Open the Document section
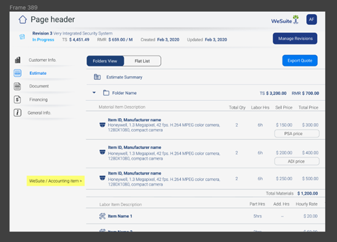Screen dimensions: 337x242 [39, 86]
